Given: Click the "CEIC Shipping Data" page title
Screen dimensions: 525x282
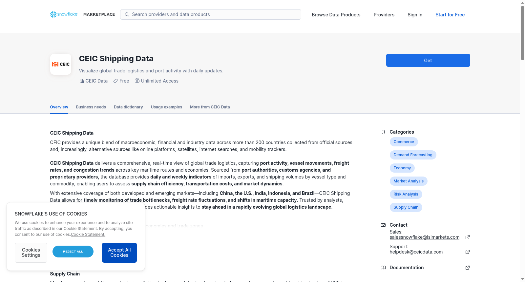Looking at the screenshot, I should pos(116,59).
